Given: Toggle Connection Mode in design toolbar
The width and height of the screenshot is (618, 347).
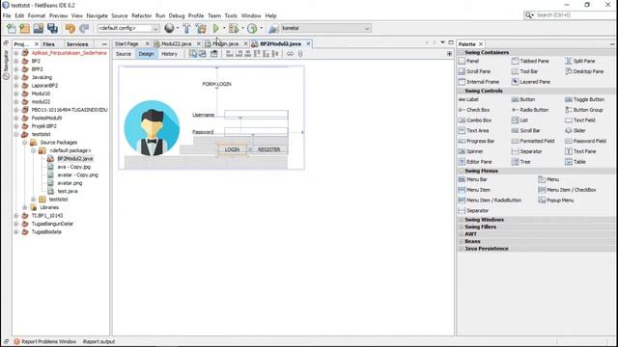Looking at the screenshot, I should pos(203,54).
